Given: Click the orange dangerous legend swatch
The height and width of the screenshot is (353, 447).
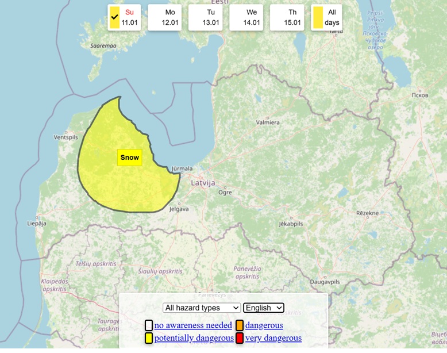Looking at the screenshot, I should [x=240, y=325].
